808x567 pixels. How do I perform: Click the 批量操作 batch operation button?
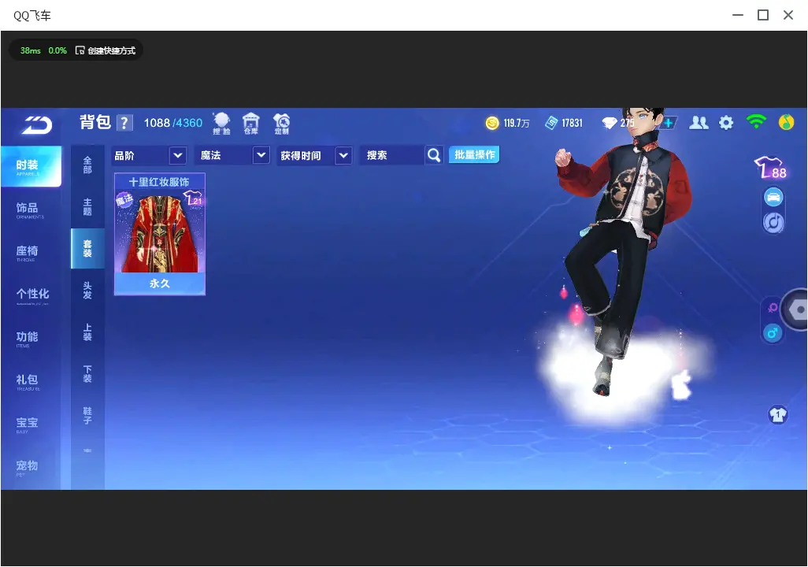[x=474, y=154]
